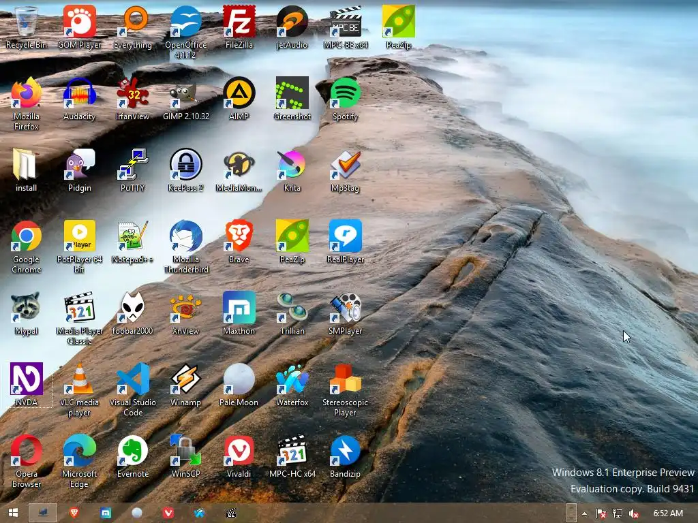Select the PotPlayer 64 bit shortcut
Image resolution: width=698 pixels, height=523 pixels.
pos(79,247)
